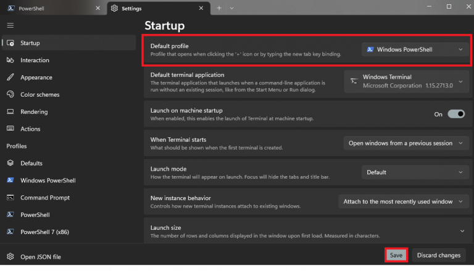This screenshot has height=271, width=474.
Task: Click the Startup sidebar icon
Action: click(x=10, y=43)
